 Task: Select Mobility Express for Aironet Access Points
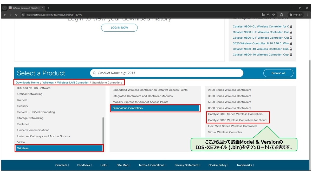[140, 102]
